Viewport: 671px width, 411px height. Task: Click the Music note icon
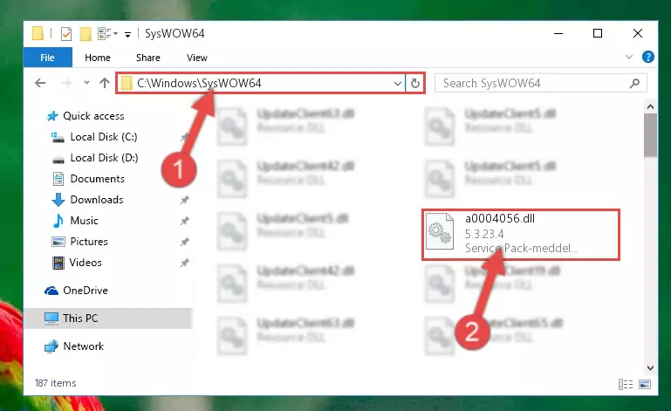[58, 221]
